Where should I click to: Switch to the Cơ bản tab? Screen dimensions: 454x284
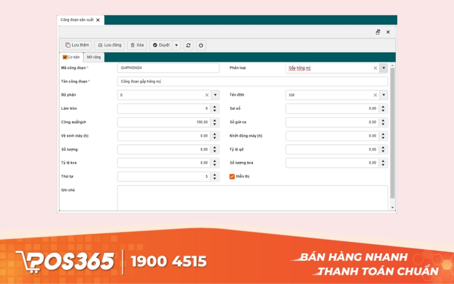click(x=72, y=57)
